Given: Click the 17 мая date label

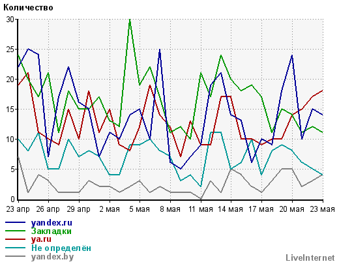Looking at the screenshot, I should pos(261,209).
